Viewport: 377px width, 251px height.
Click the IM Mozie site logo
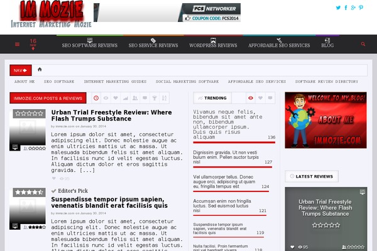[x=52, y=14]
